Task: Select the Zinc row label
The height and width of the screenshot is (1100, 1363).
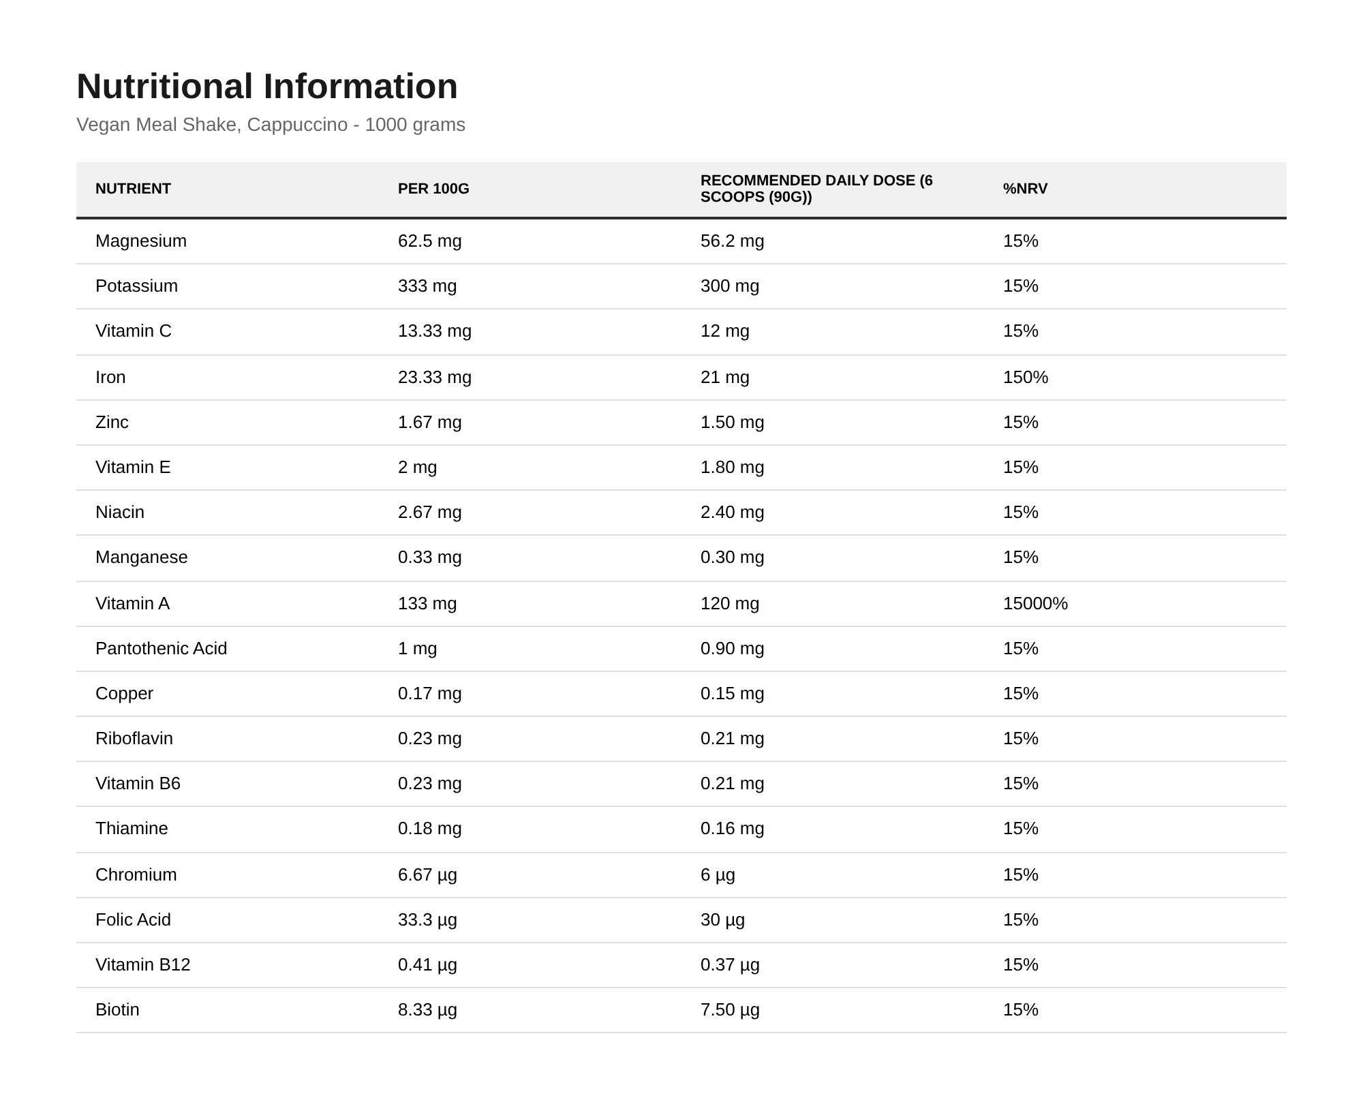Action: pyautogui.click(x=112, y=422)
